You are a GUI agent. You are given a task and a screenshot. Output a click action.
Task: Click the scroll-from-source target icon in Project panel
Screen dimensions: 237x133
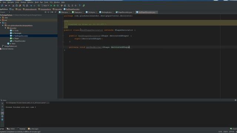click(46, 12)
